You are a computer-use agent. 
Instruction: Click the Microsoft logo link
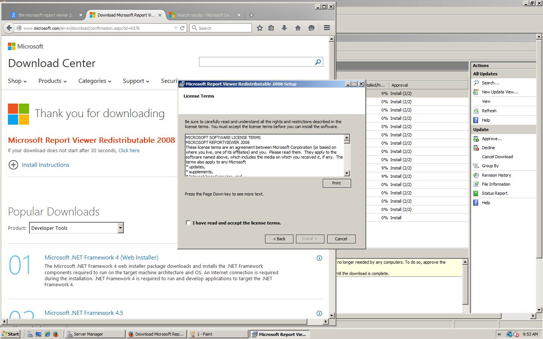point(26,46)
